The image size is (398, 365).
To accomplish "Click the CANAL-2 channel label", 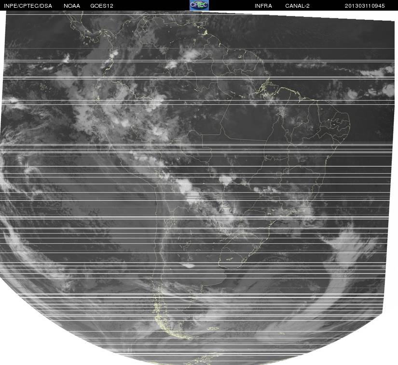I will tap(297, 6).
